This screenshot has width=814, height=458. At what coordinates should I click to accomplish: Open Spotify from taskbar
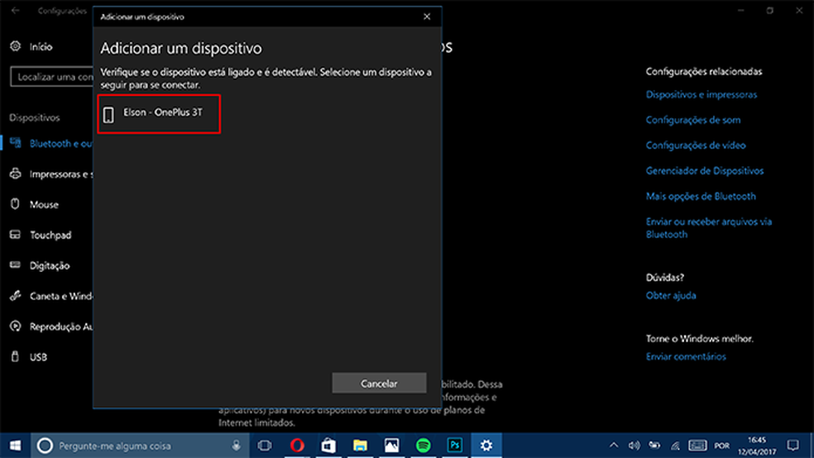tap(423, 446)
